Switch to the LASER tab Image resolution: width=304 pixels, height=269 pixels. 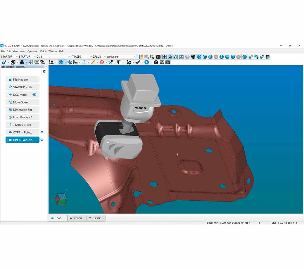tap(96, 218)
